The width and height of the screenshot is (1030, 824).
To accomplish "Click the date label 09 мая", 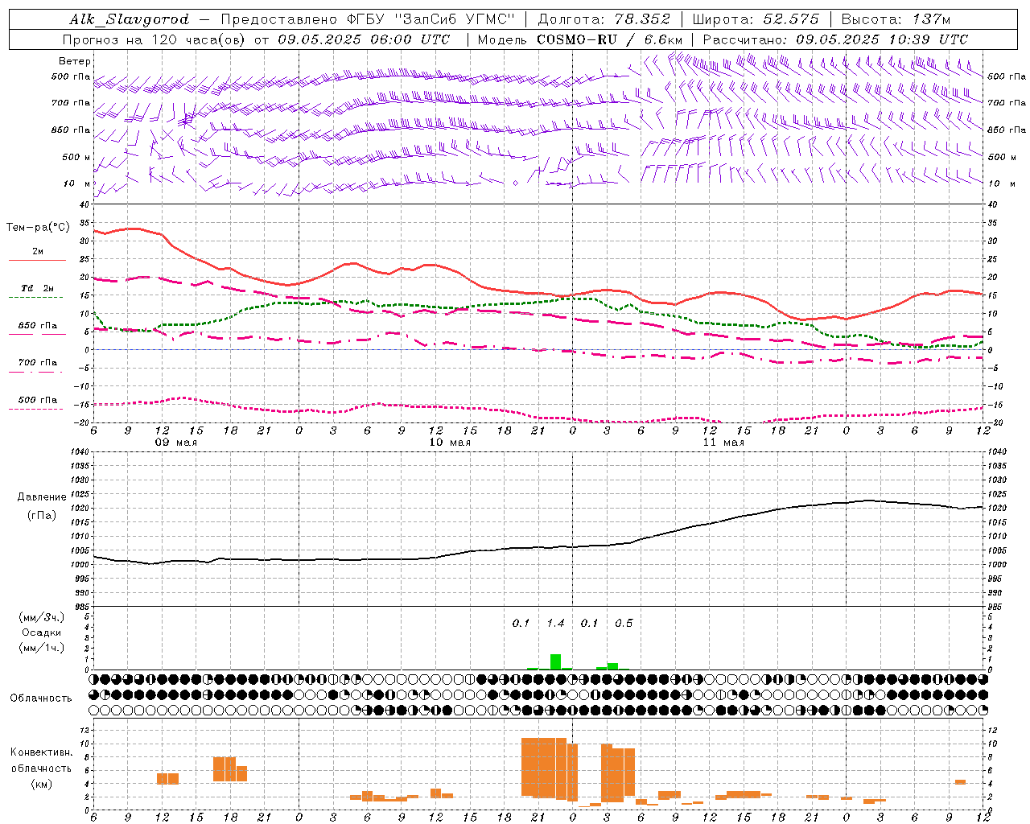I will pyautogui.click(x=175, y=443).
